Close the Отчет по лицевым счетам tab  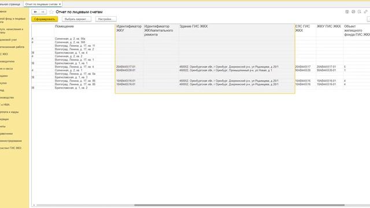click(x=60, y=4)
